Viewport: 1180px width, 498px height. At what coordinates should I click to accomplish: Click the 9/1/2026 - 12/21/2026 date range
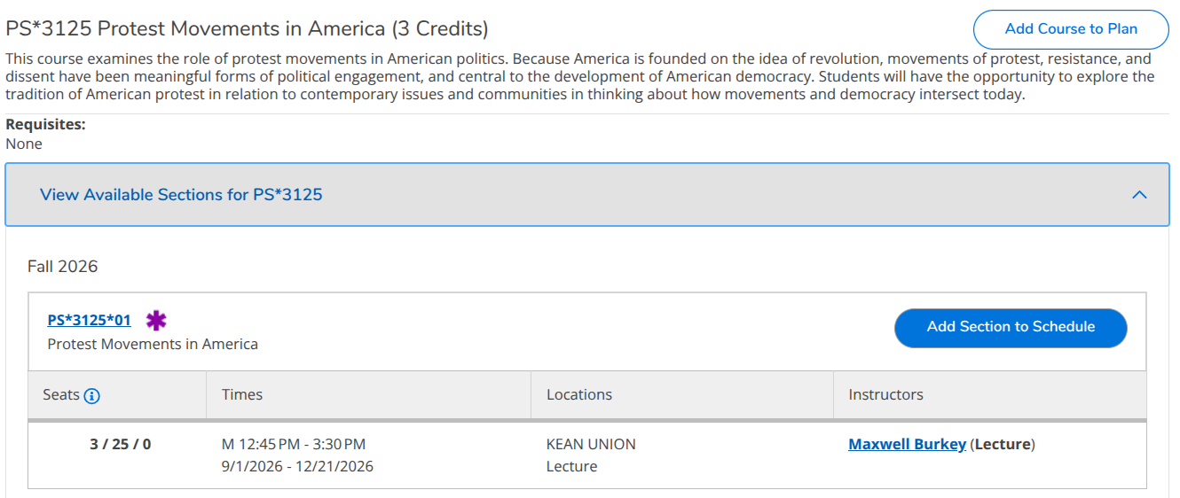click(297, 466)
